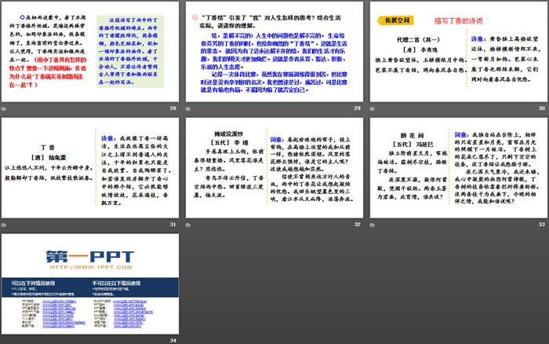This screenshot has height=344, width=549.
Task: Click the animation star icon under slide 28
Action: pyautogui.click(x=4, y=110)
